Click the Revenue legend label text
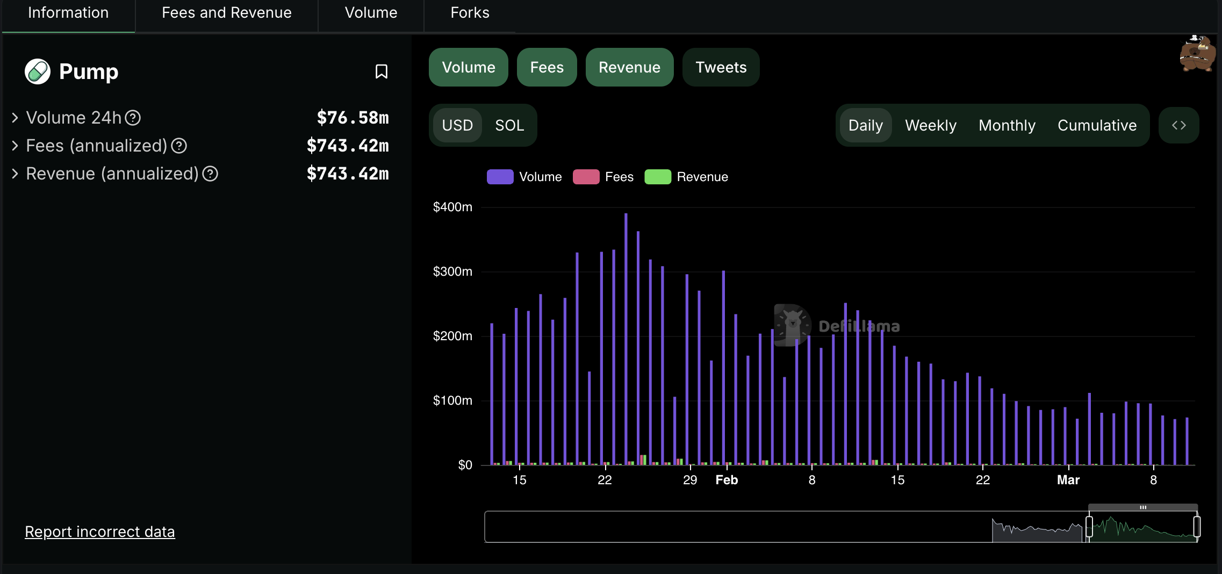 point(702,177)
